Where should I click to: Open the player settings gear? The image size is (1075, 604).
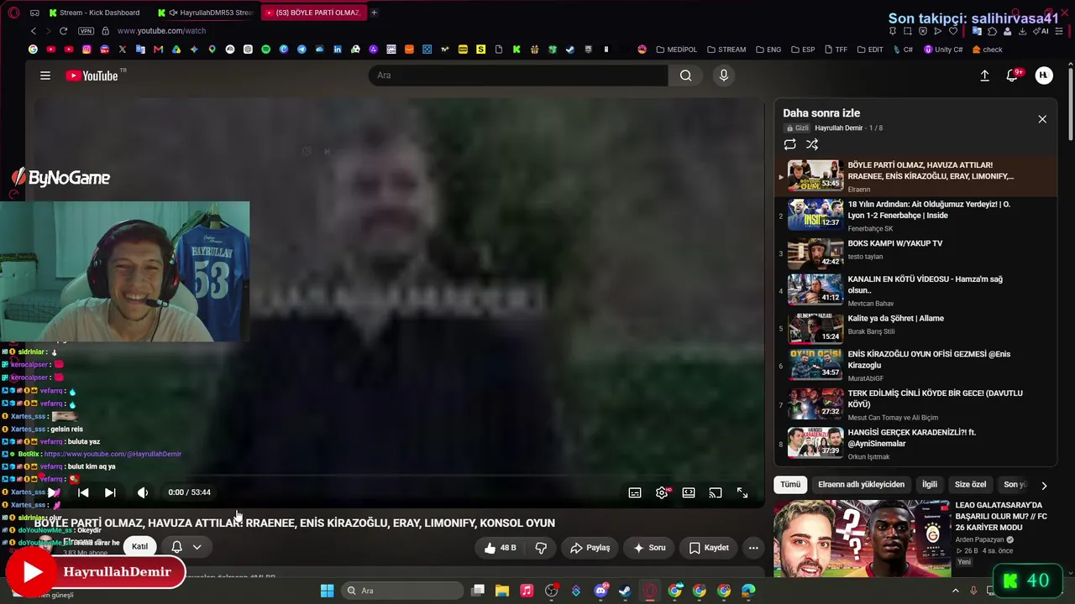662,492
